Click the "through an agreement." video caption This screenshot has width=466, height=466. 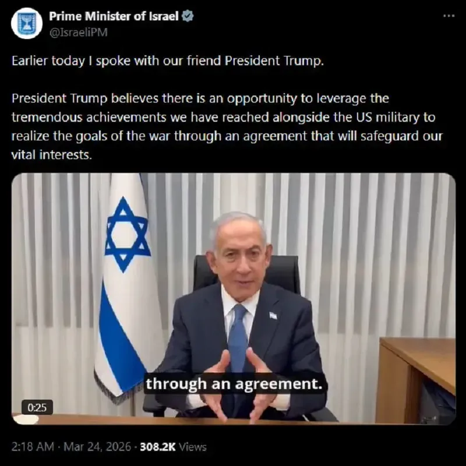[x=234, y=384]
